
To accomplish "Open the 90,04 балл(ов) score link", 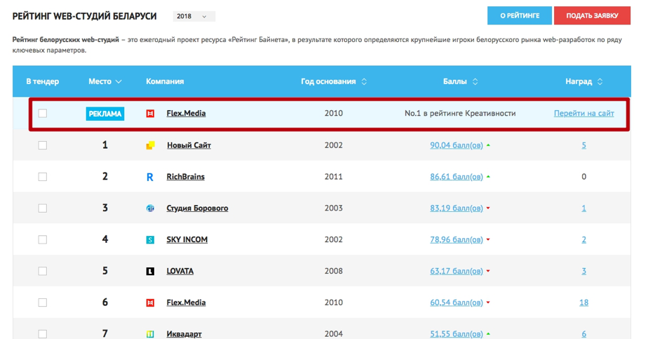I will [457, 145].
